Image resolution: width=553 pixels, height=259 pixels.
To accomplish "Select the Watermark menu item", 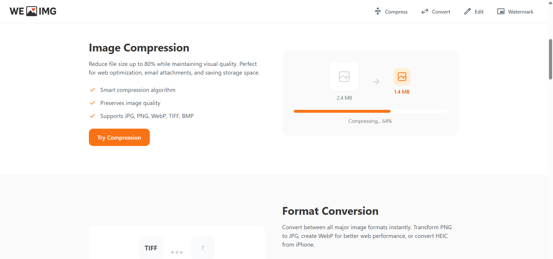I will tap(520, 12).
